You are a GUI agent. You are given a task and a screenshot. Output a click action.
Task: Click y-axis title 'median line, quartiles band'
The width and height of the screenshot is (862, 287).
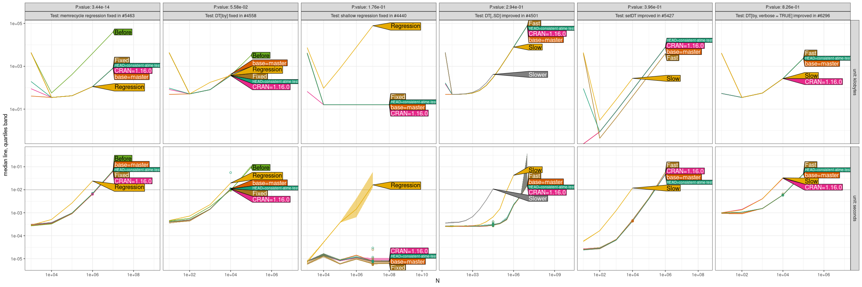click(x=5, y=145)
